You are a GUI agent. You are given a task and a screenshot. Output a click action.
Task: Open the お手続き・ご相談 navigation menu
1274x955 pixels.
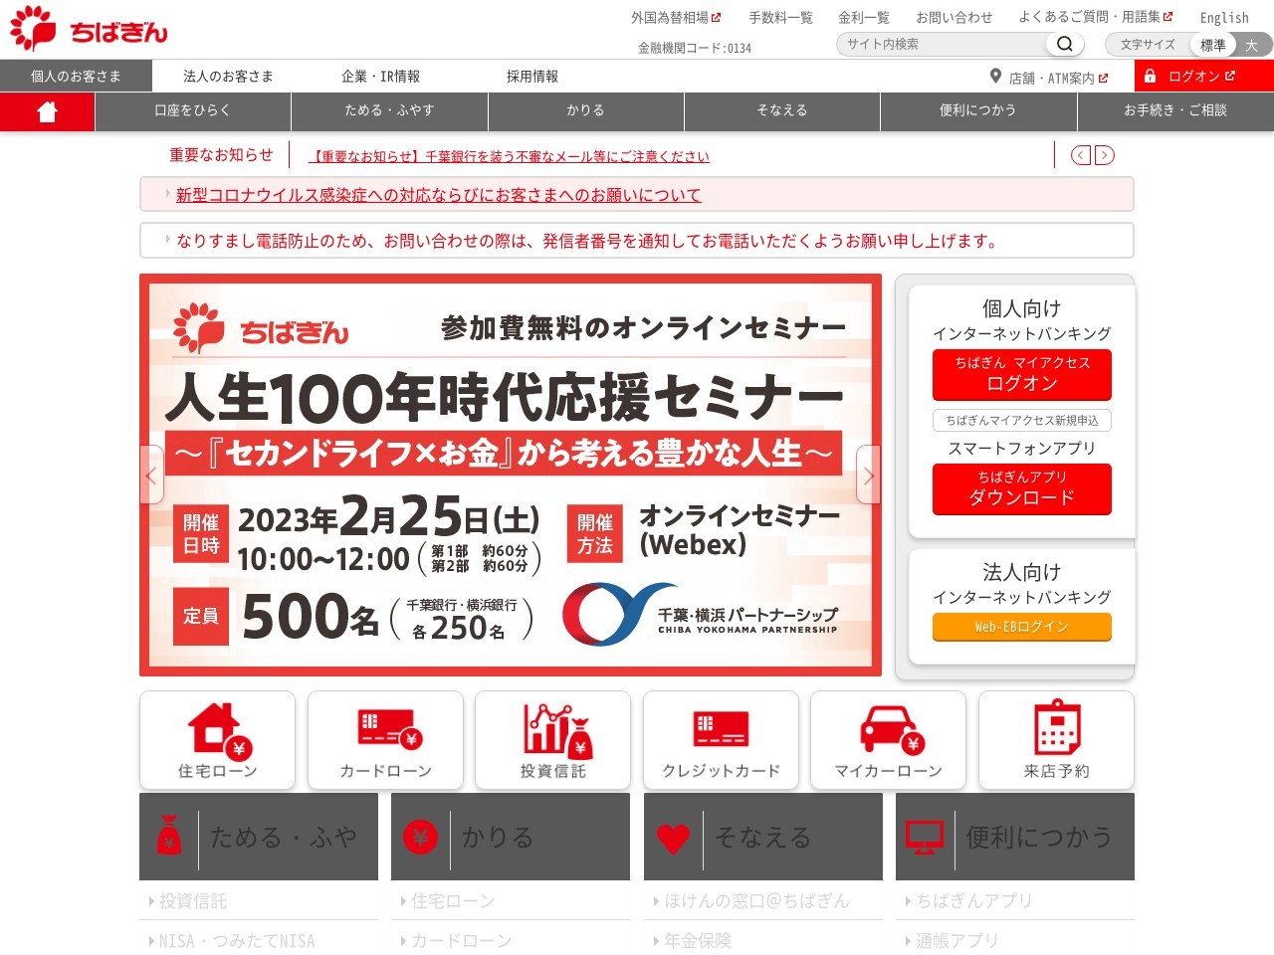tap(1175, 110)
